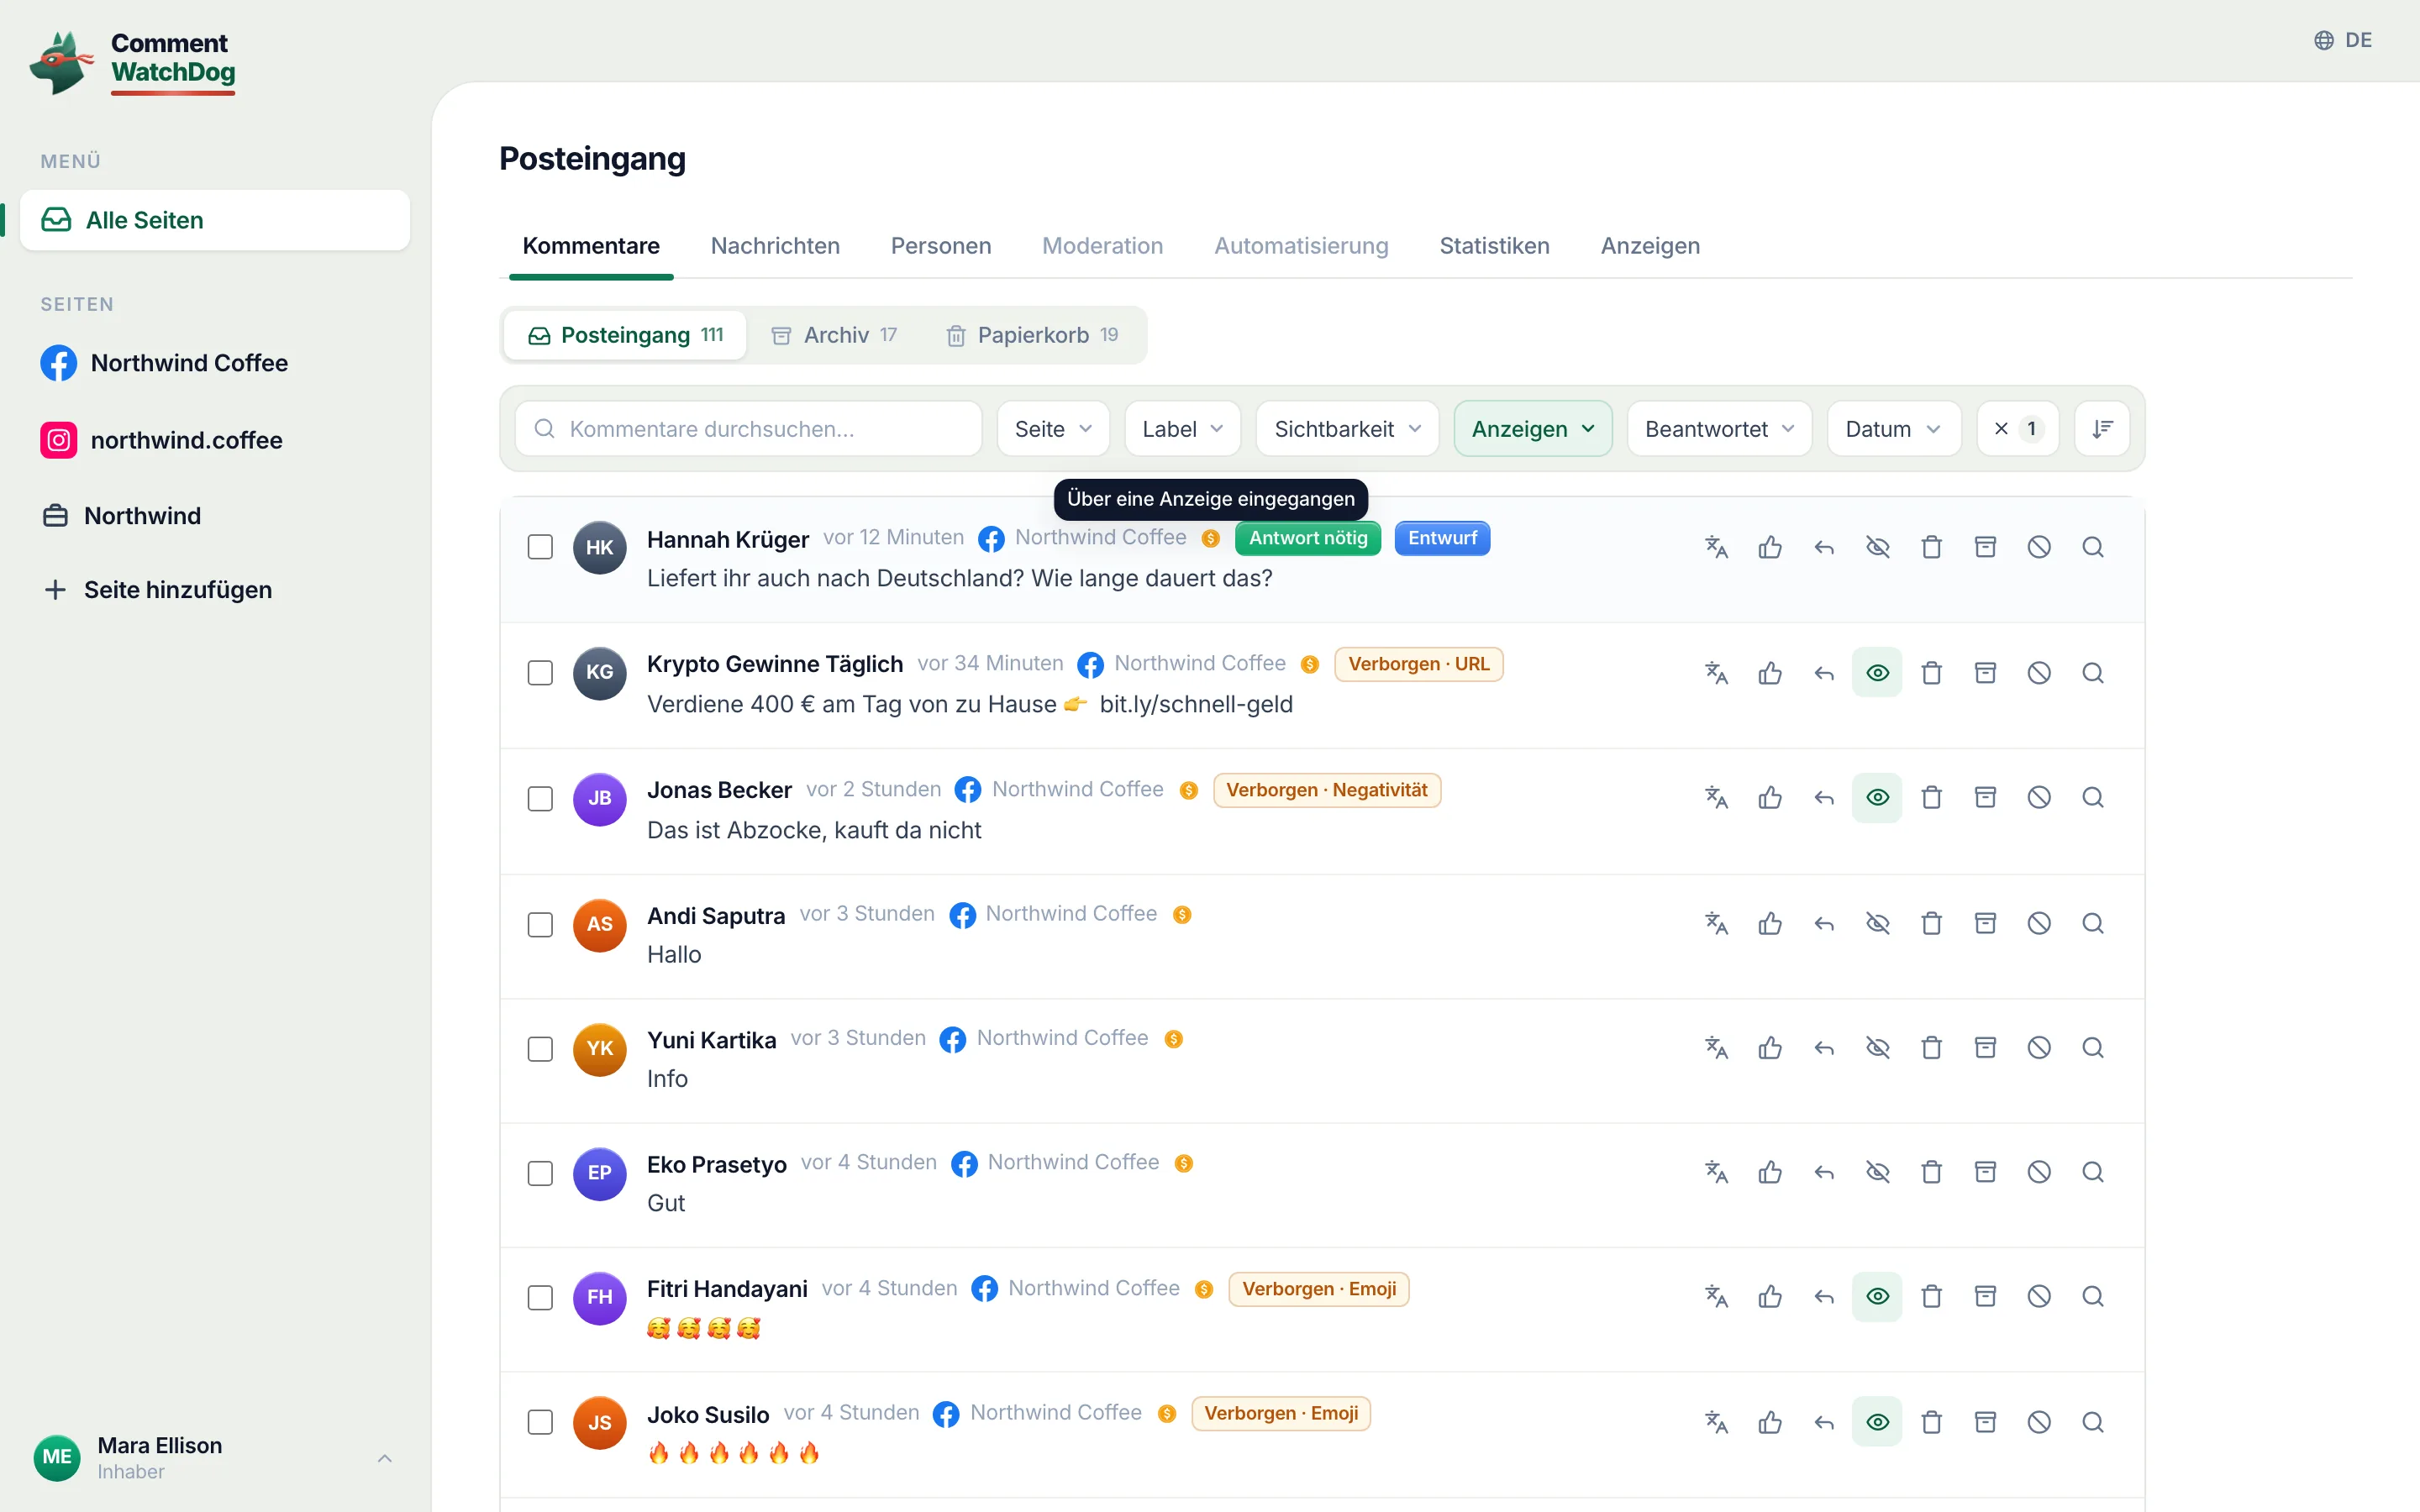Delete the Krypto Gewinne Täglich comment
Screen dimensions: 2420x1512
click(x=1931, y=673)
